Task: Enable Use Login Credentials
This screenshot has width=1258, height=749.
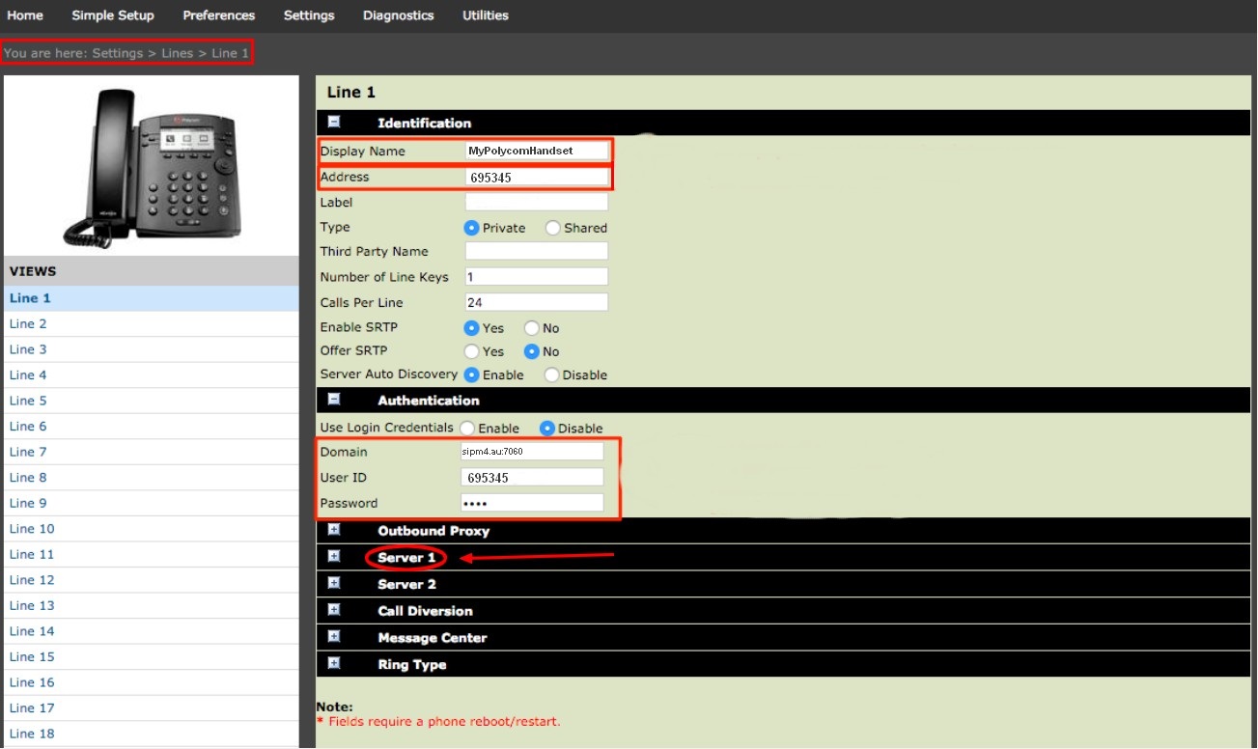Action: tap(467, 428)
